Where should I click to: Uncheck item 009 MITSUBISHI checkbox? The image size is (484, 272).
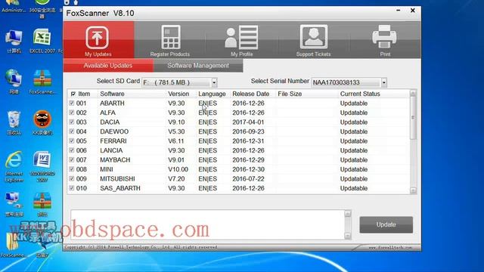[72, 178]
